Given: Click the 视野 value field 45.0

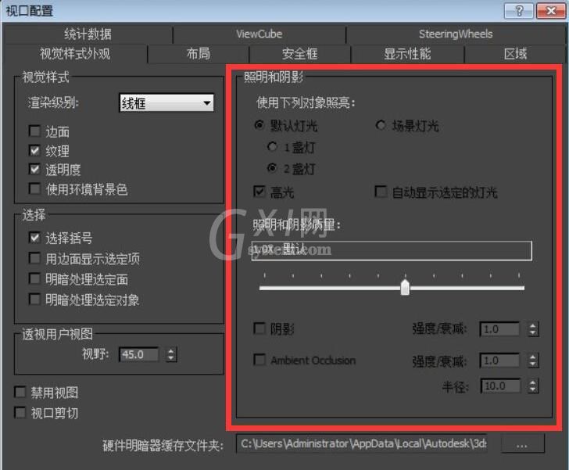Looking at the screenshot, I should 139,354.
